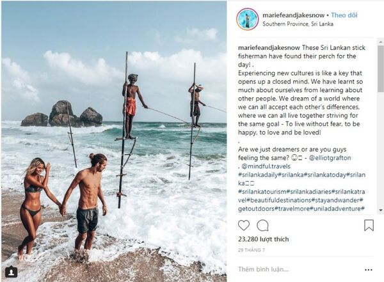Like the post with the heart icon
Viewport: 384px width, 282px height.
244,225
